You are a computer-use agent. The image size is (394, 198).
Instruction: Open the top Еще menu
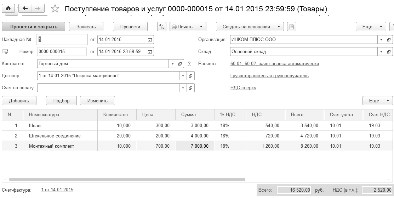(x=371, y=27)
